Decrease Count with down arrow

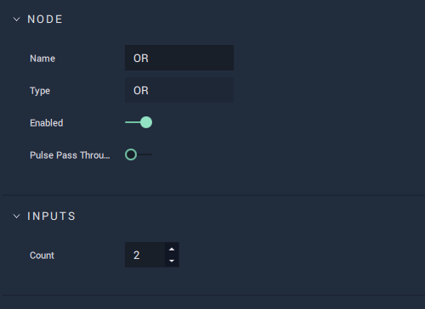point(172,261)
